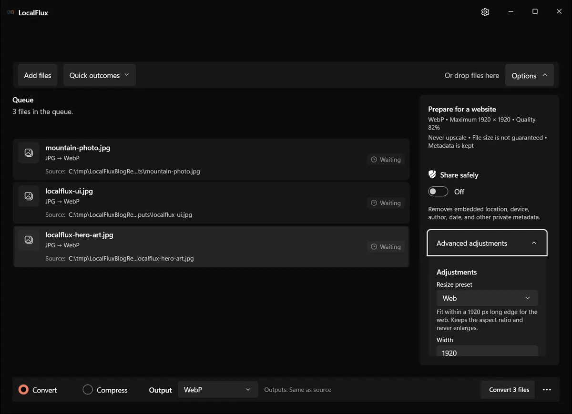Click the Waiting status badge for localflux-ui.jpg
572x414 pixels.
coord(386,203)
